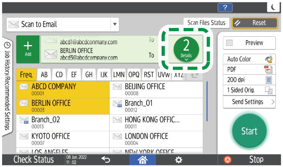
Task: Deselect BERLIN OFFICE destination
Action: pos(62,105)
